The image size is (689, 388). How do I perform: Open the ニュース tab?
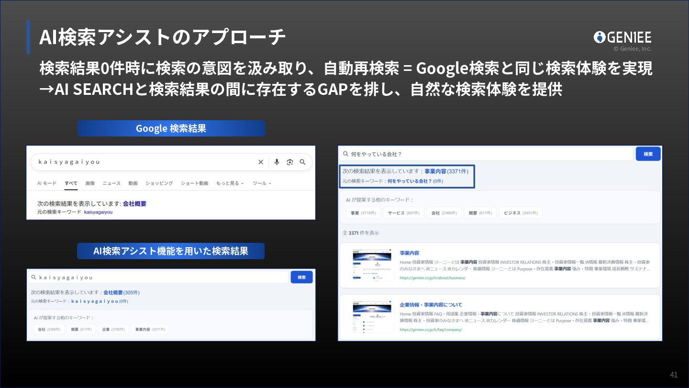click(x=111, y=183)
